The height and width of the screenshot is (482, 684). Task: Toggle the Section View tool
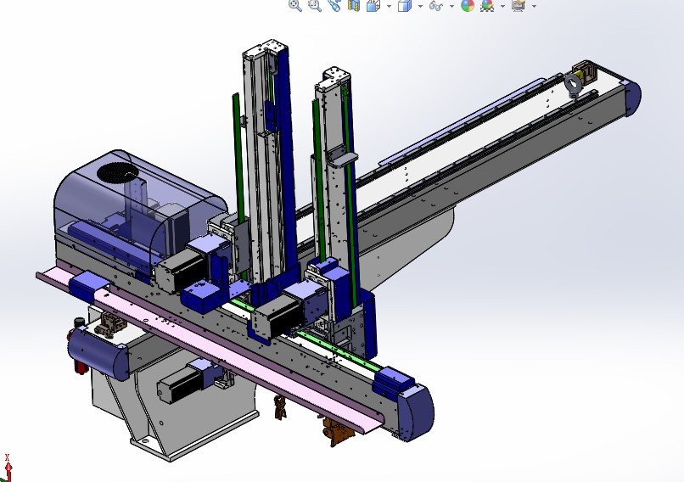click(x=354, y=6)
